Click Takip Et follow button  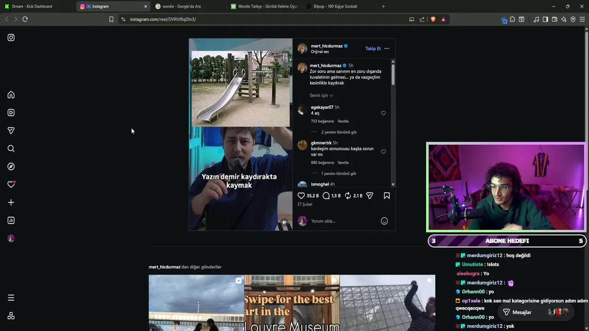pyautogui.click(x=373, y=49)
